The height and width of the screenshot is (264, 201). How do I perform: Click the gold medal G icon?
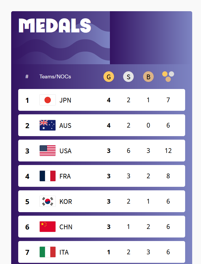tap(109, 77)
